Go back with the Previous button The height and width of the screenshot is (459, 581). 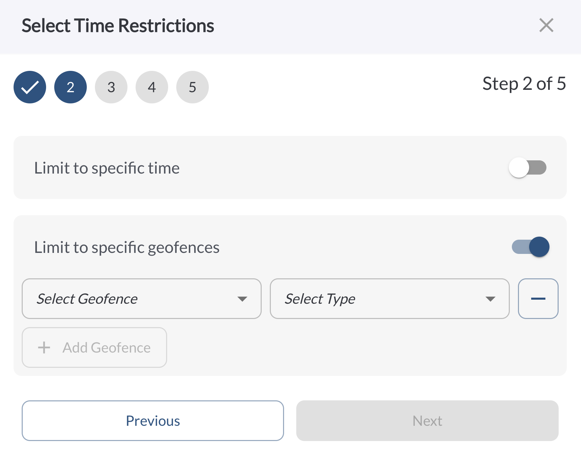pos(153,421)
